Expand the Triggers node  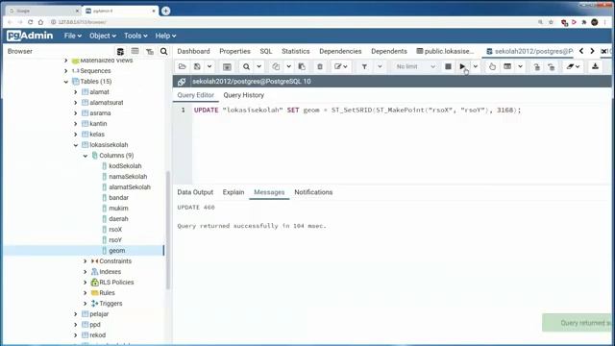[x=86, y=304]
